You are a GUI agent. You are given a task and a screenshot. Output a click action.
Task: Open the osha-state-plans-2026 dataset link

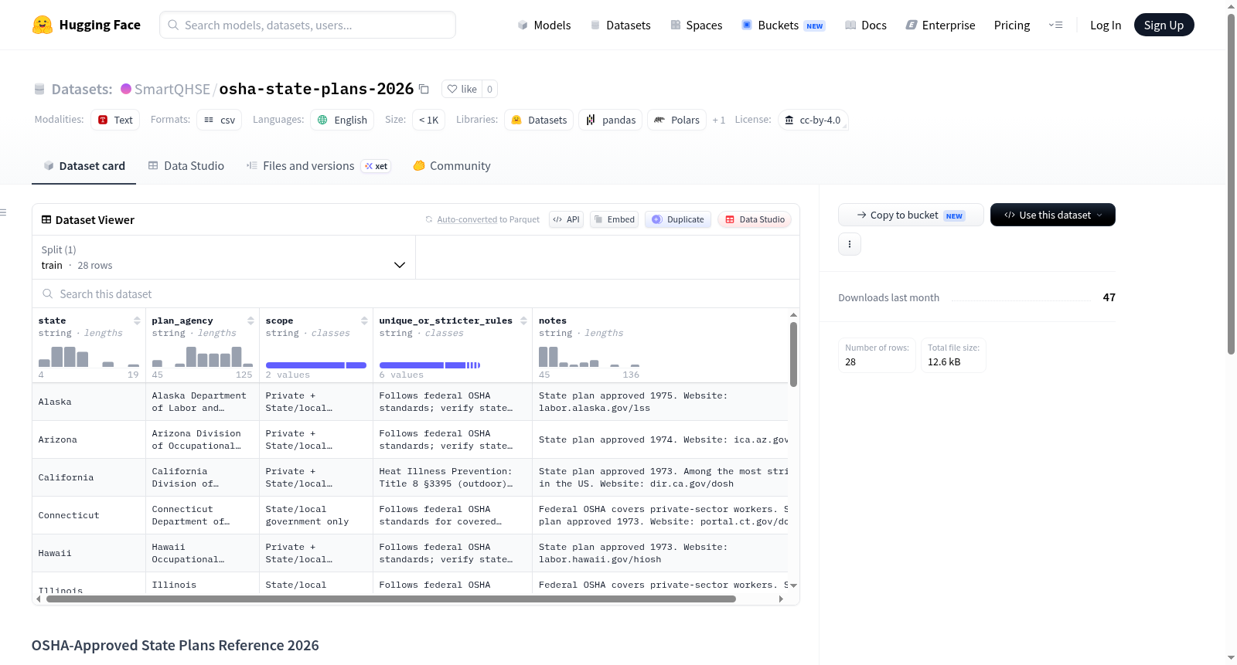click(x=316, y=89)
